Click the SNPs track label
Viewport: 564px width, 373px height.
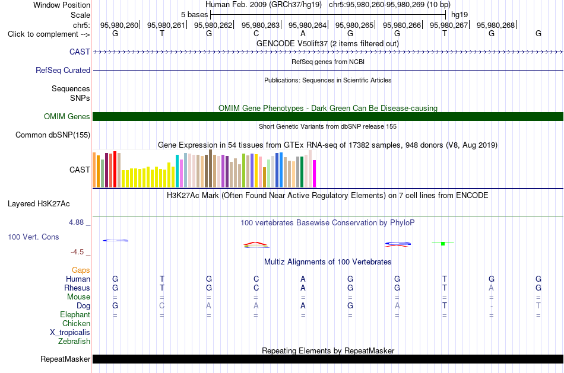[80, 98]
